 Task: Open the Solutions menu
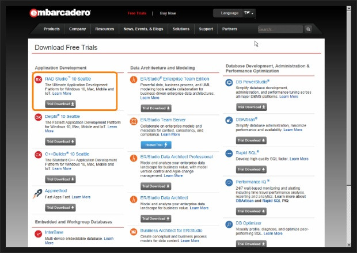[181, 29]
